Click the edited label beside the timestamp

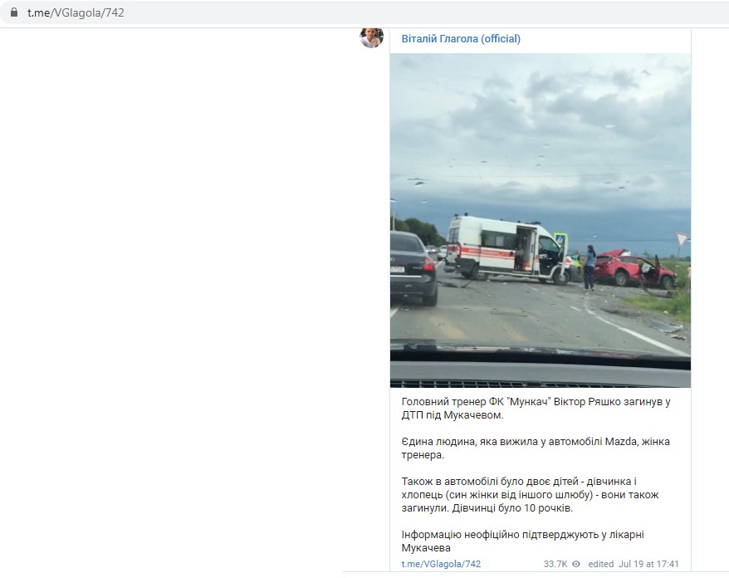click(600, 564)
